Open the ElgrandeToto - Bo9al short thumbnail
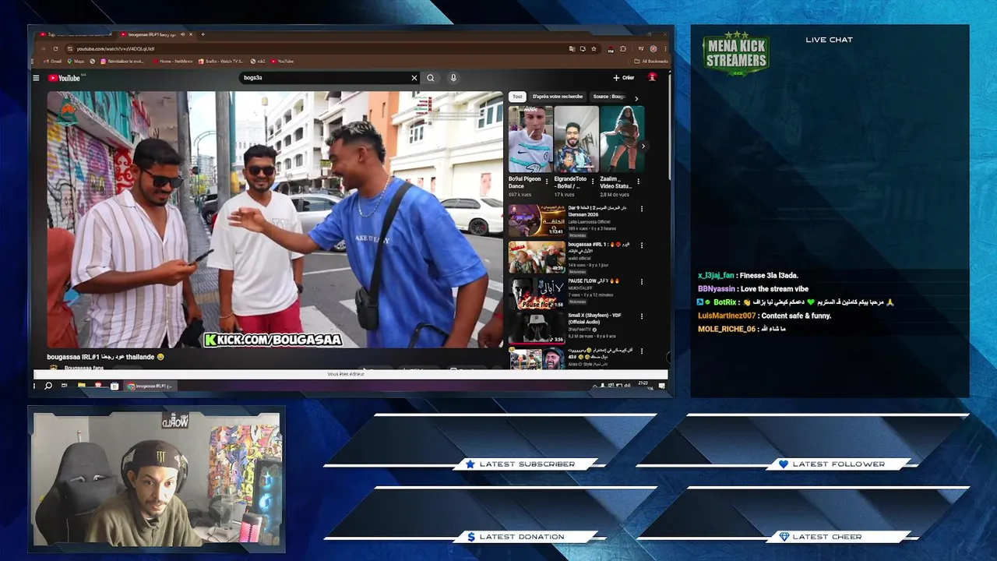The width and height of the screenshot is (997, 561). tap(576, 139)
